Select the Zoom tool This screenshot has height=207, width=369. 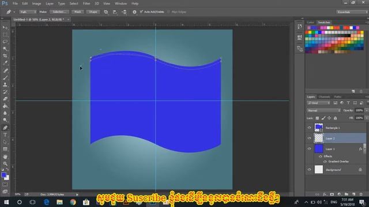click(5, 164)
